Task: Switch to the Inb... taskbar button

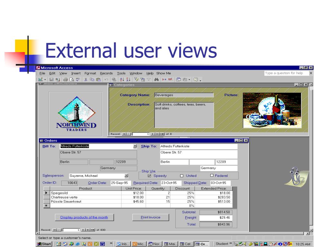Action: [123, 244]
